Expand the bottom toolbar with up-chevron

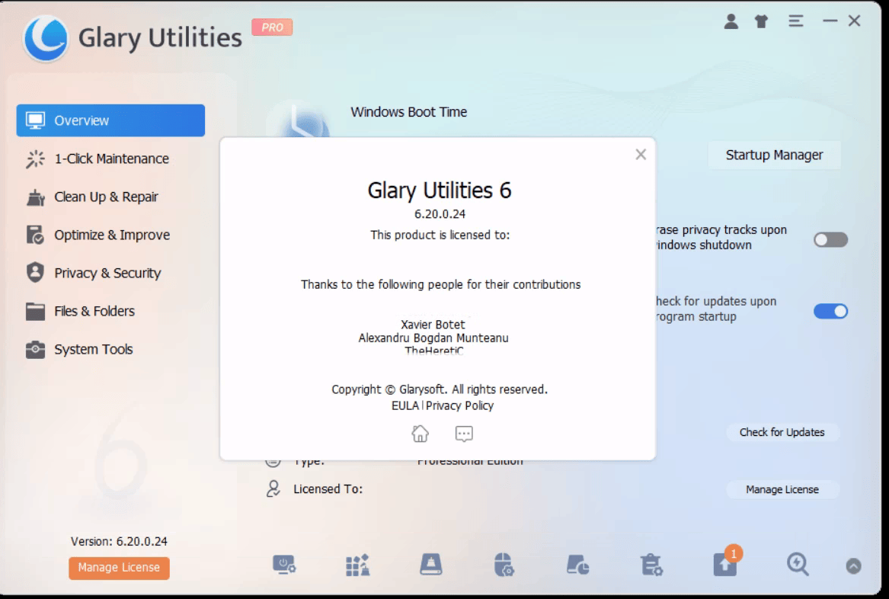point(853,566)
